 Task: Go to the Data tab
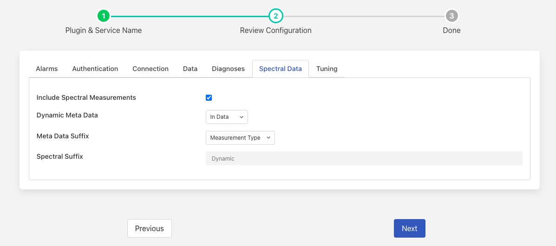coord(190,69)
